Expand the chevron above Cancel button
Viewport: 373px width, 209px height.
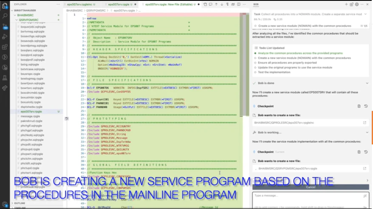pos(367,181)
